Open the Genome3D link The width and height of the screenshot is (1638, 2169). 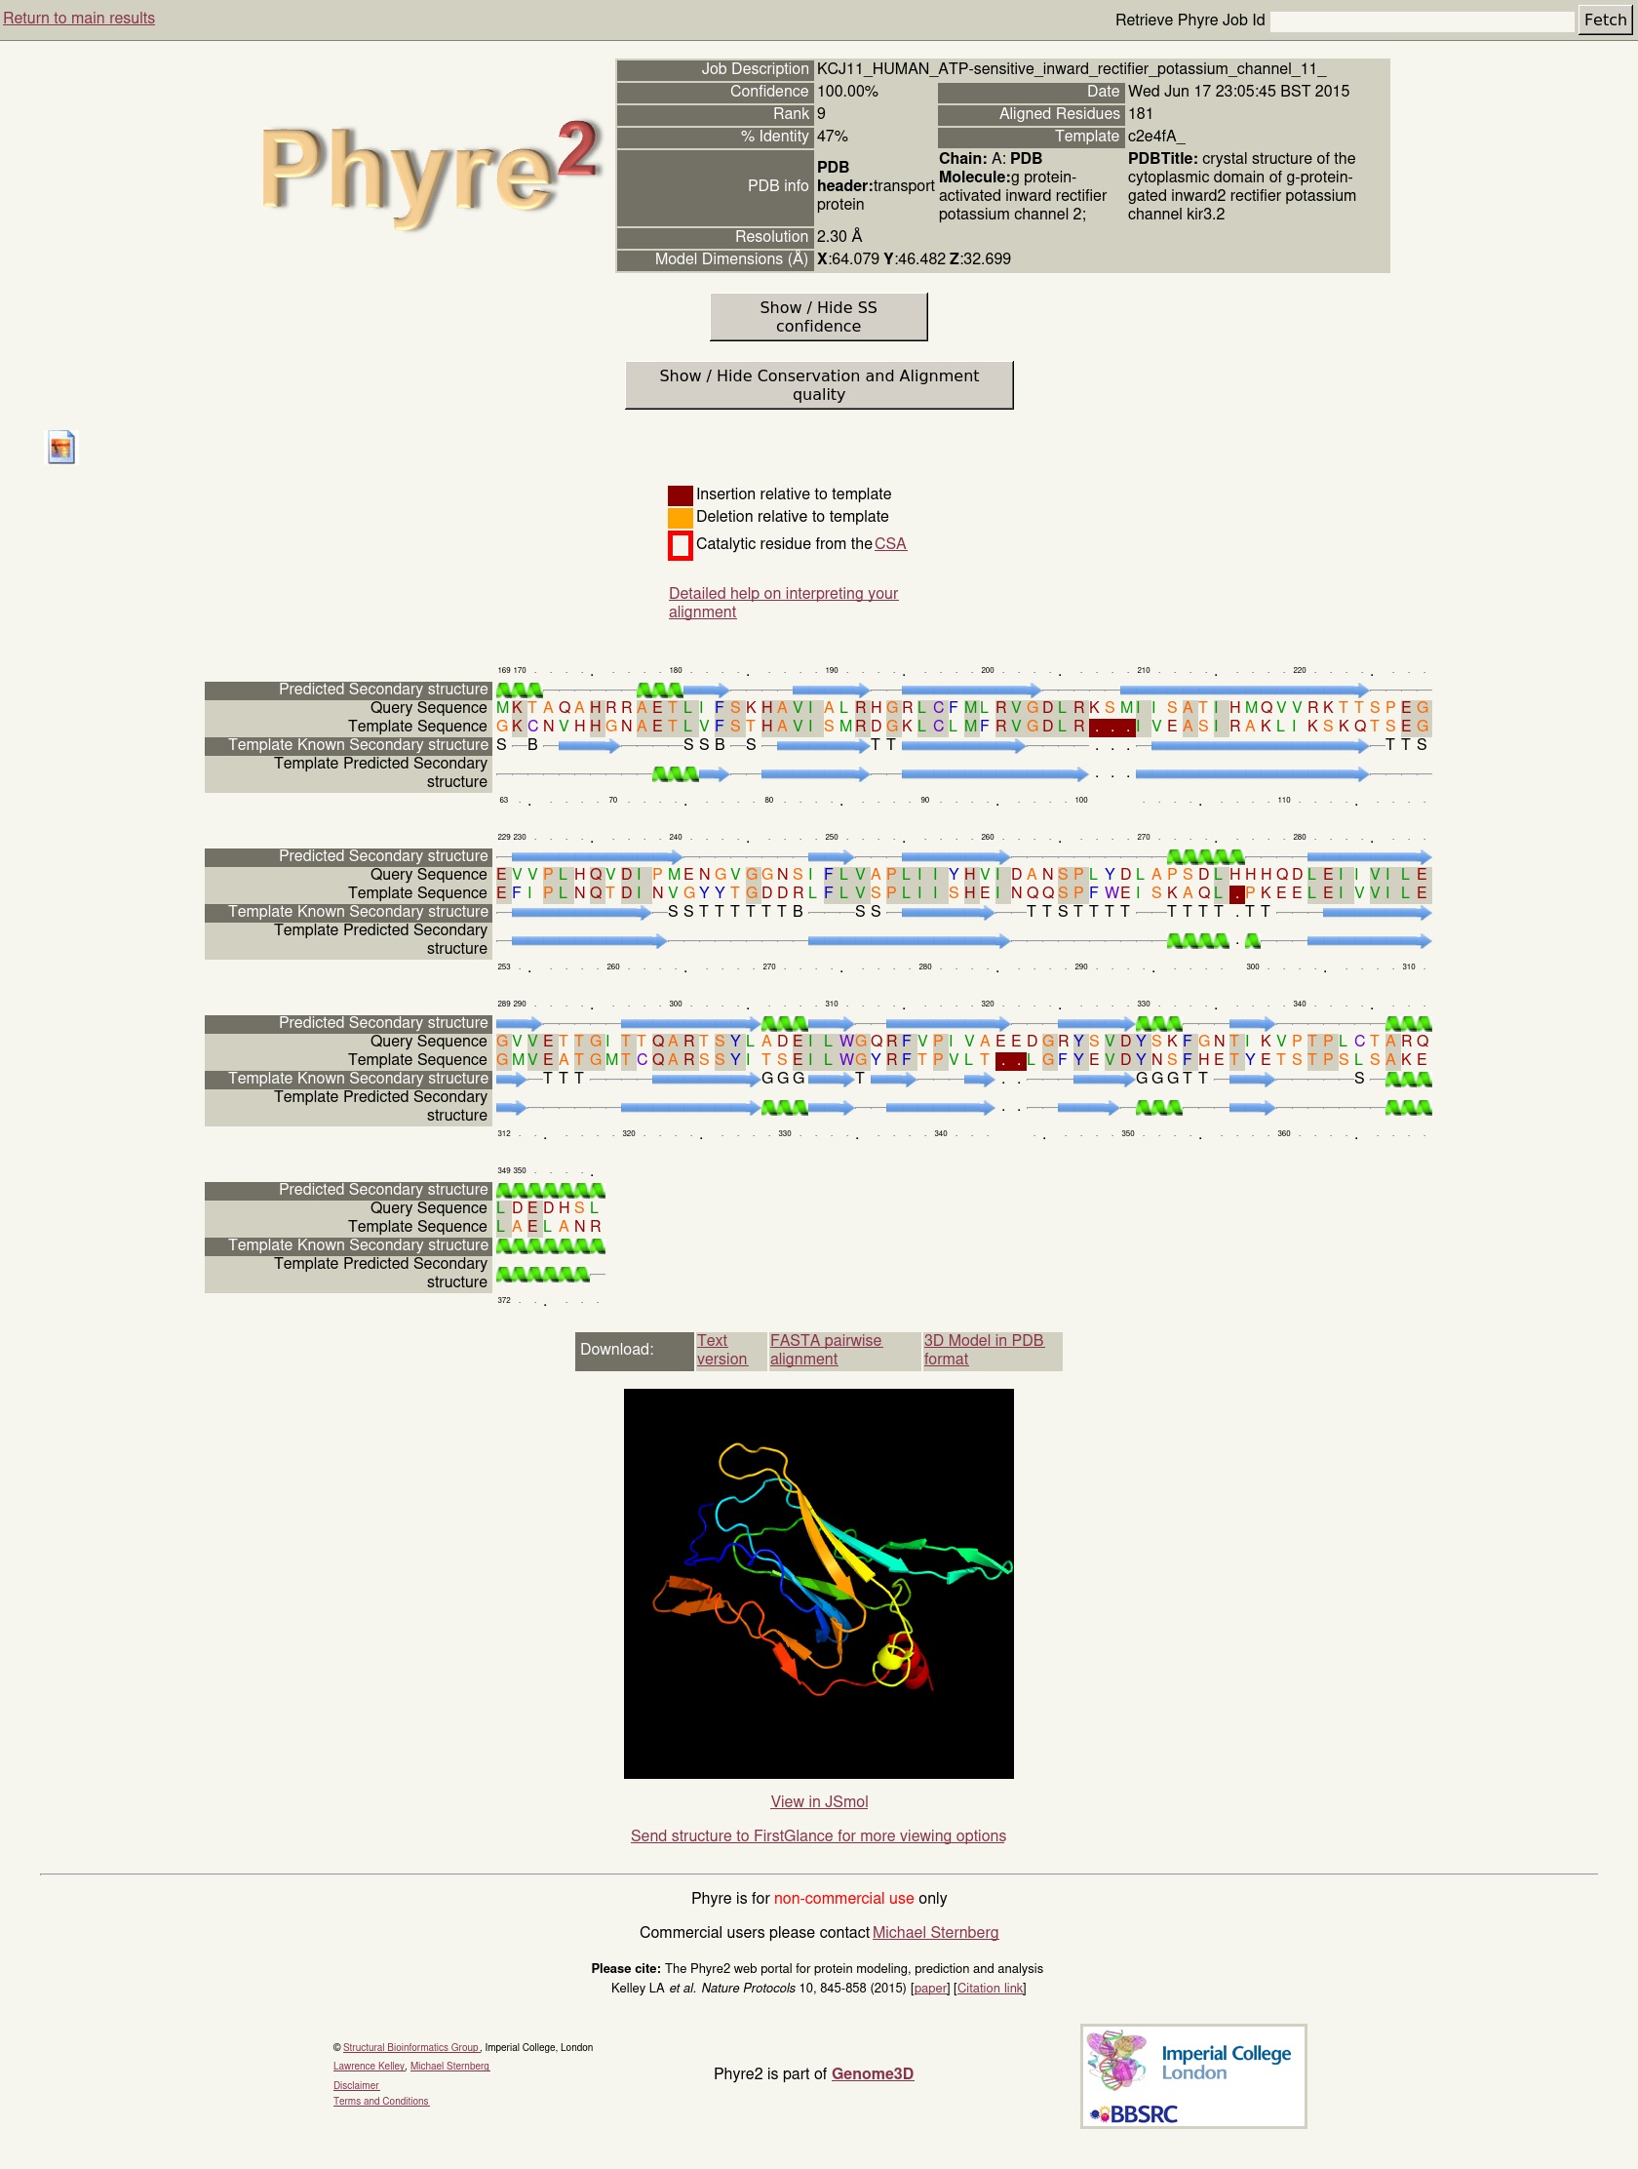[872, 2072]
